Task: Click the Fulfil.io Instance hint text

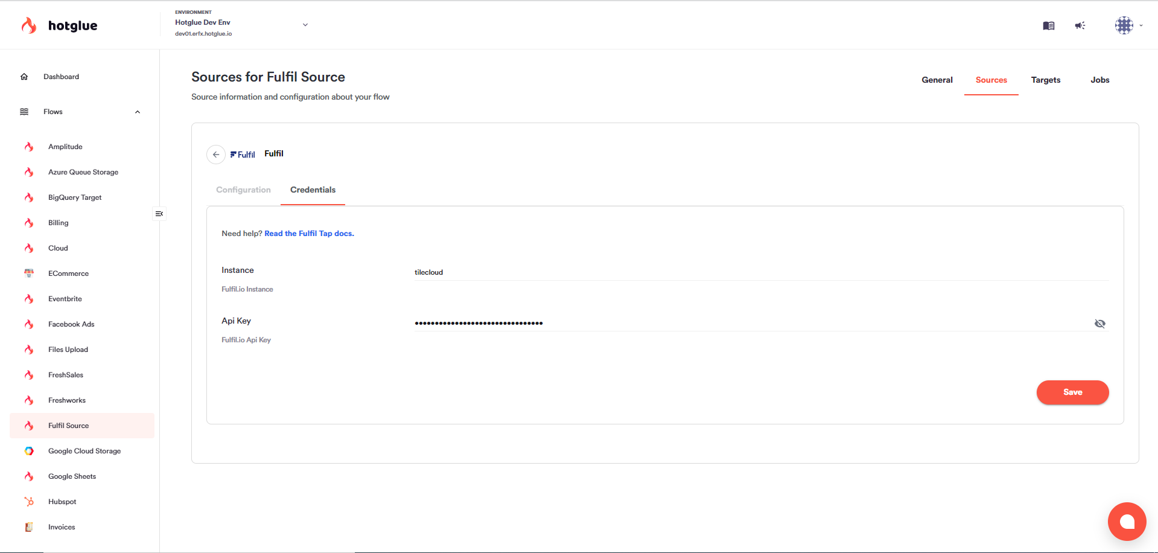Action: tap(247, 289)
